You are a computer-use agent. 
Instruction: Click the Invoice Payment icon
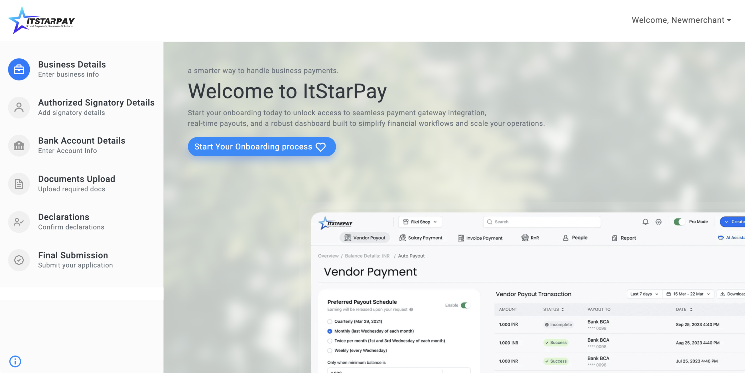(461, 238)
